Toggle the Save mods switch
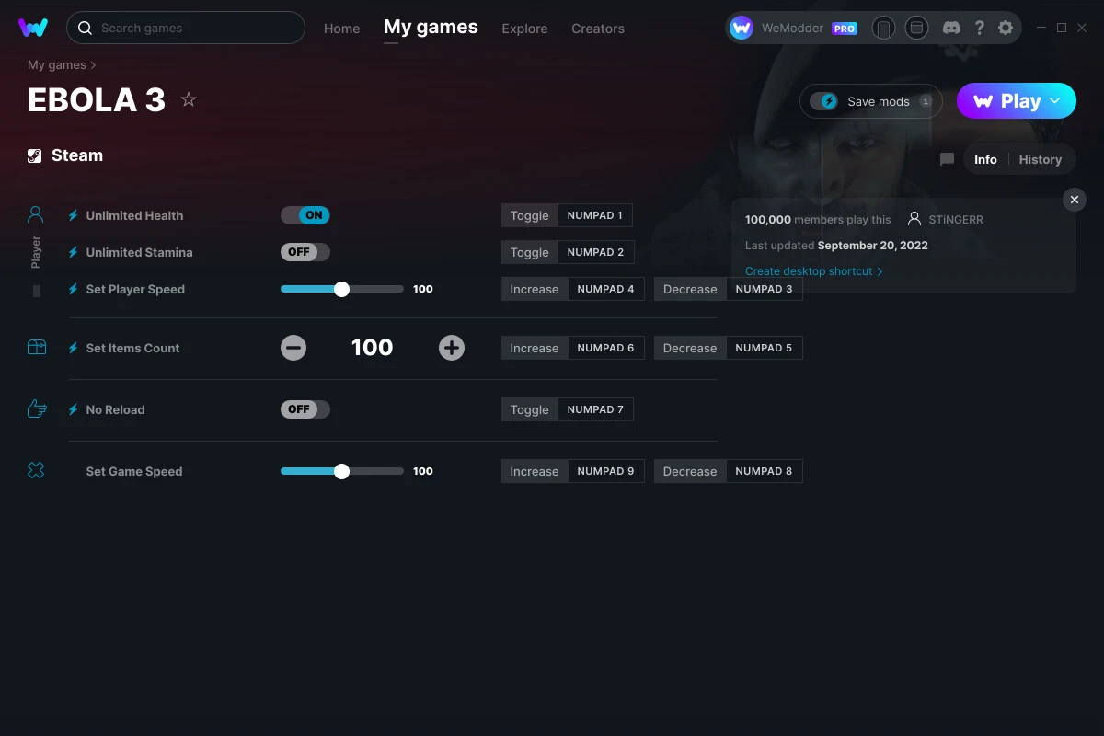 [823, 101]
